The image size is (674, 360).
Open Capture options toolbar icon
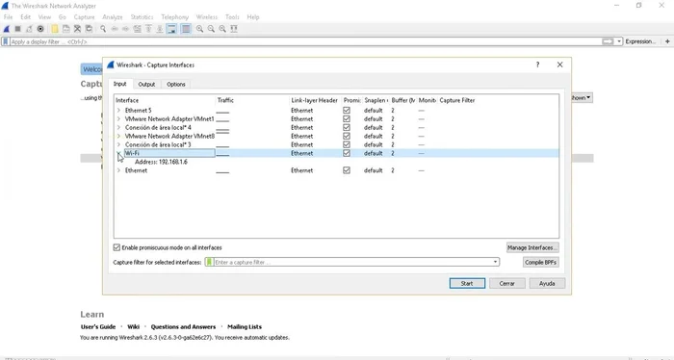coord(40,29)
